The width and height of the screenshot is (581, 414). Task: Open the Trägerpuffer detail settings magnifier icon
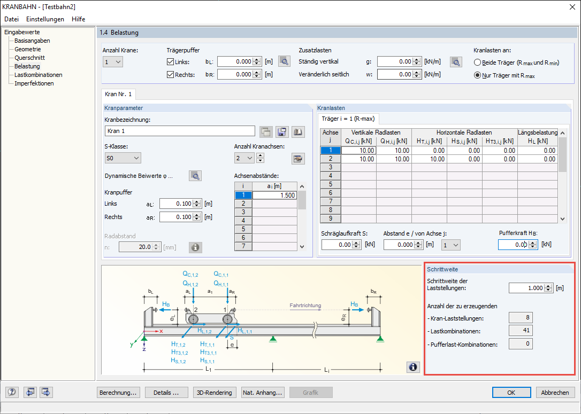(284, 61)
